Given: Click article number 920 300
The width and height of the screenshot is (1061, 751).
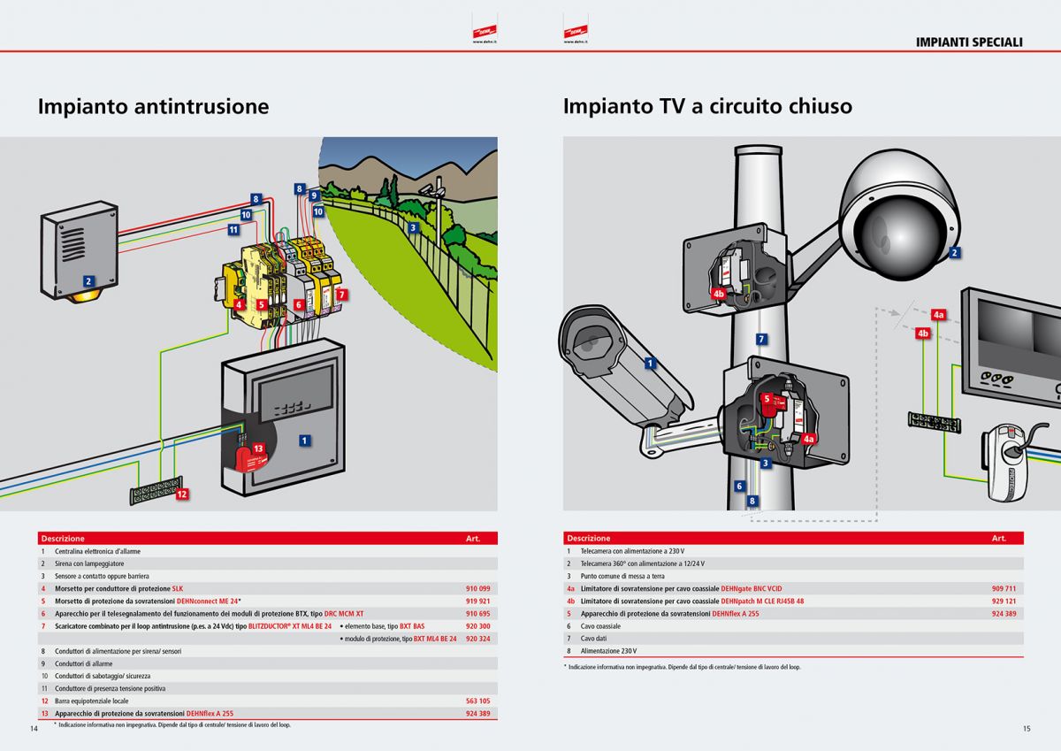Looking at the screenshot, I should tap(477, 625).
